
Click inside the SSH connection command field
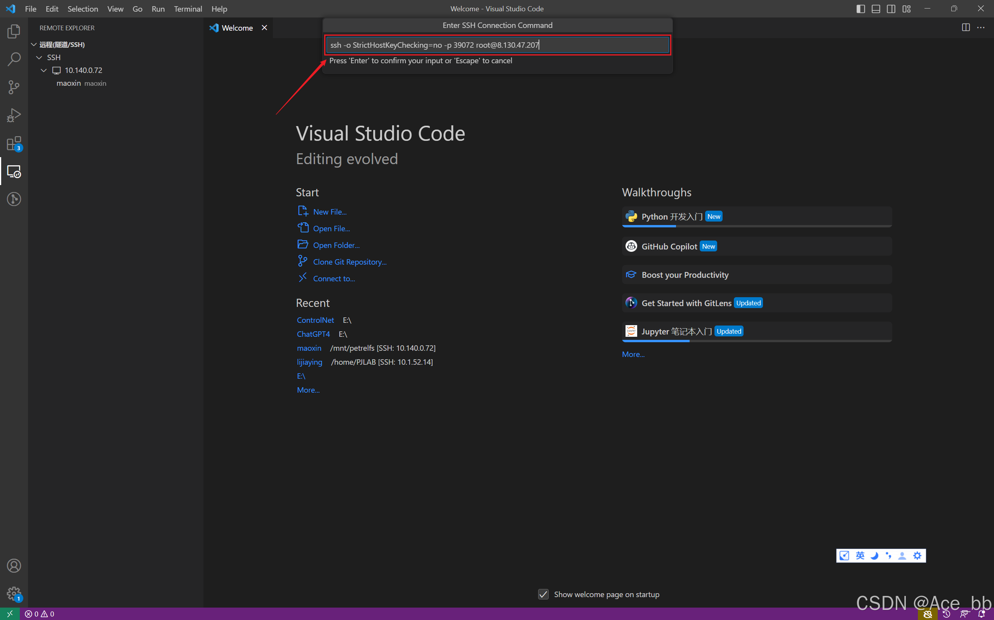point(498,45)
